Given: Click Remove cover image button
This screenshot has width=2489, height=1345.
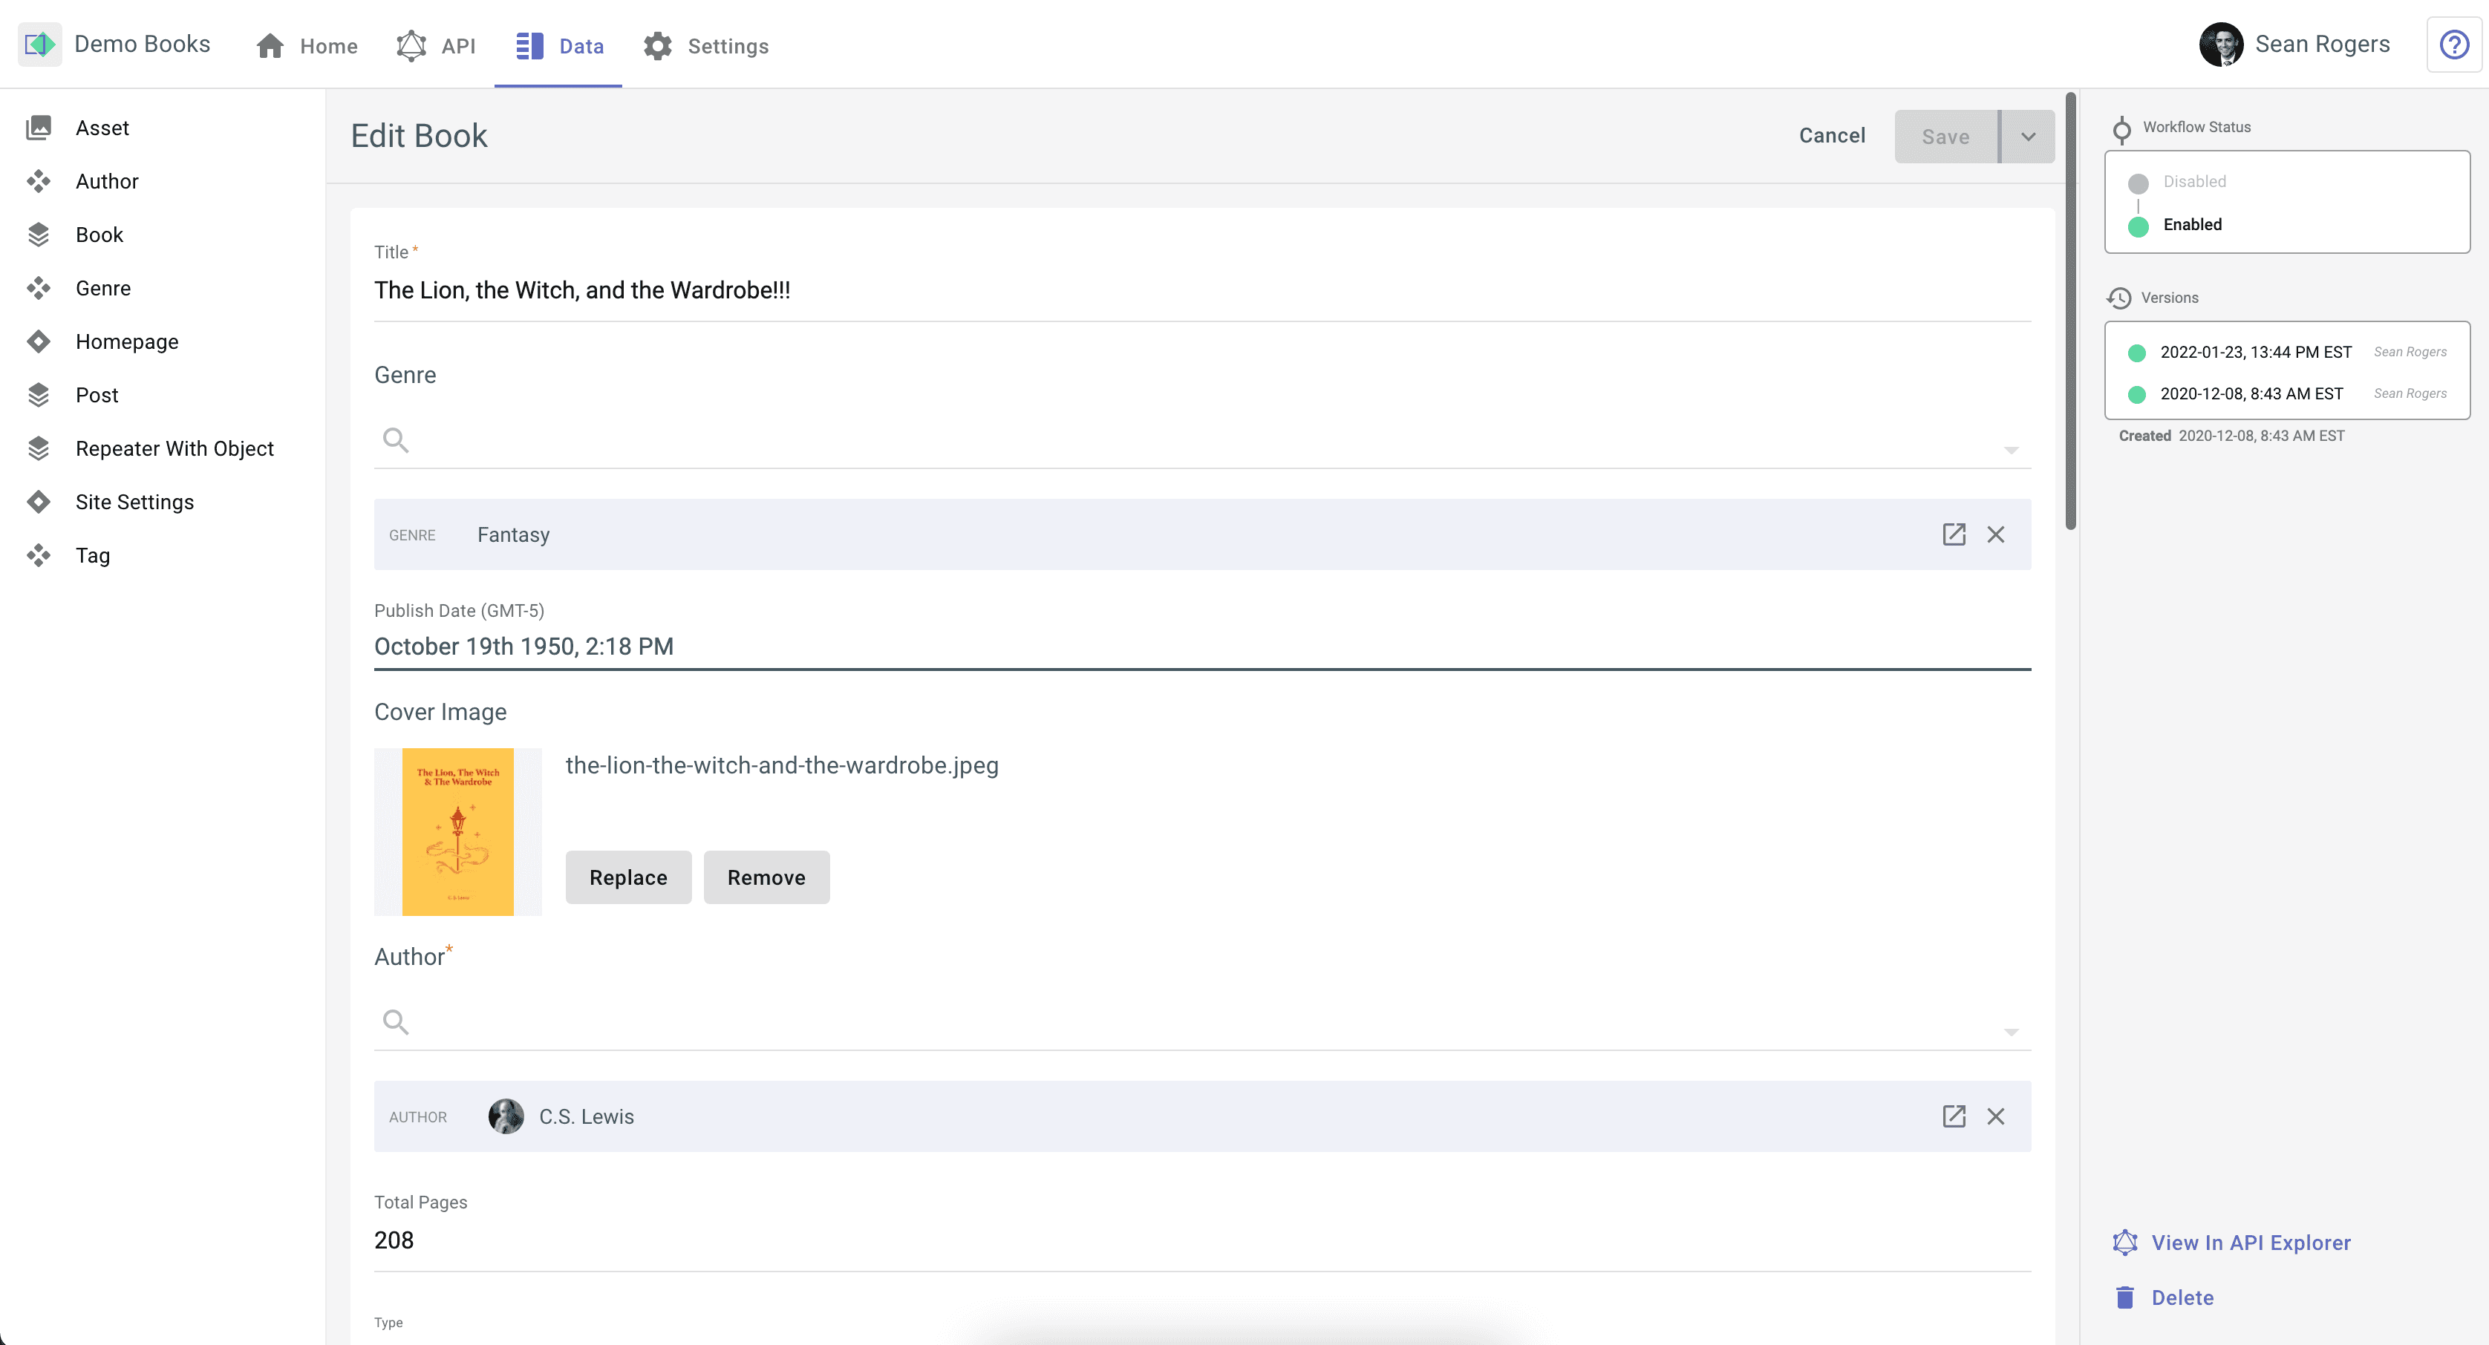Looking at the screenshot, I should 766,877.
